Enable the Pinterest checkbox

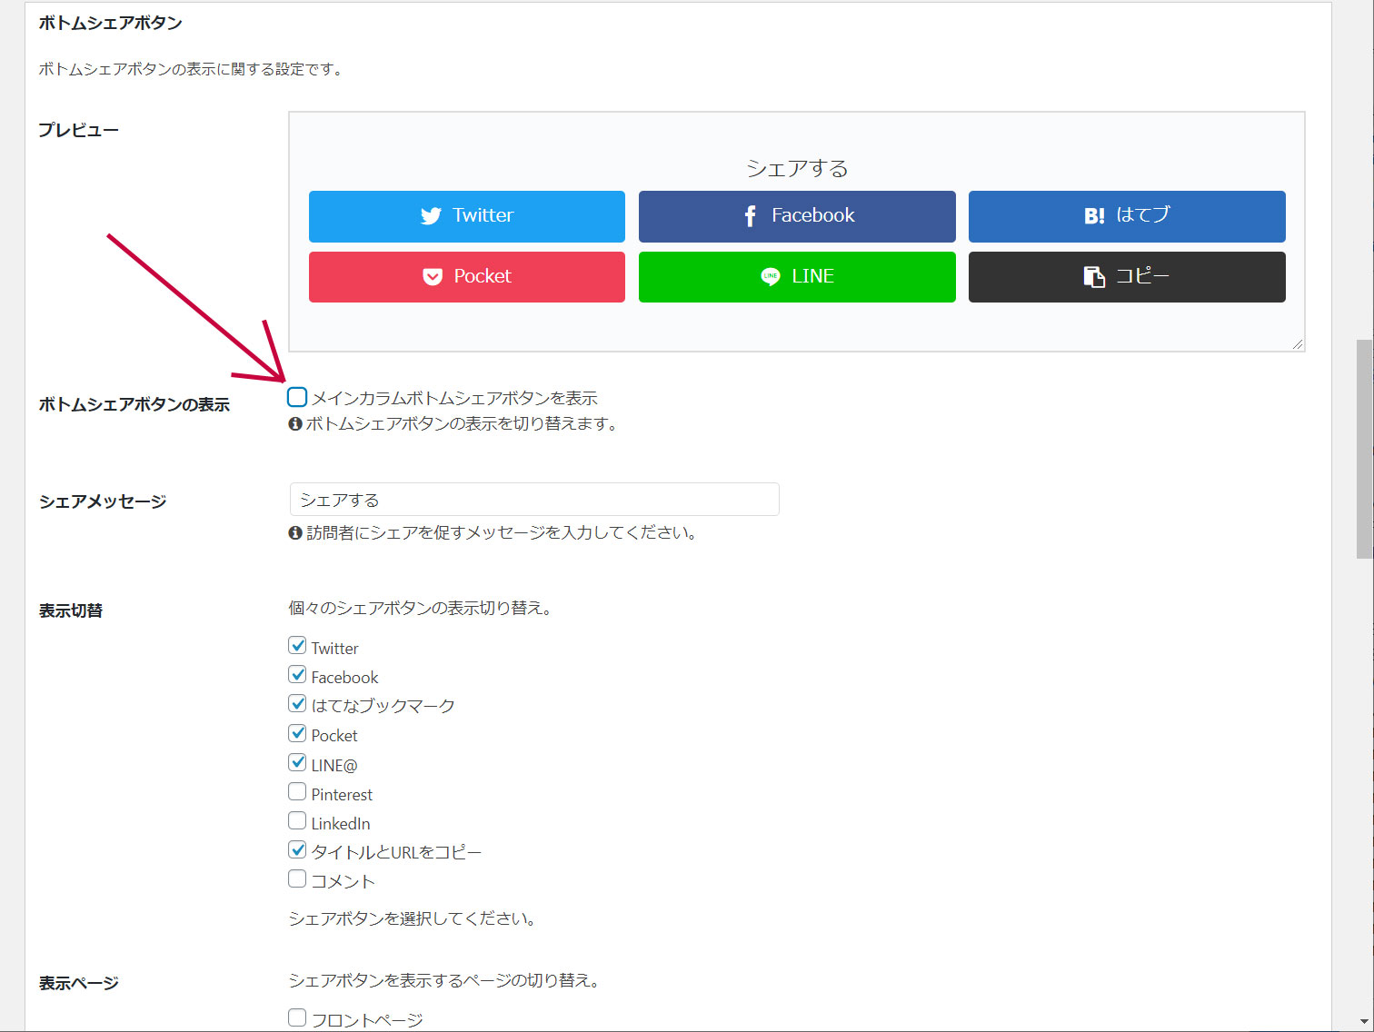click(297, 792)
